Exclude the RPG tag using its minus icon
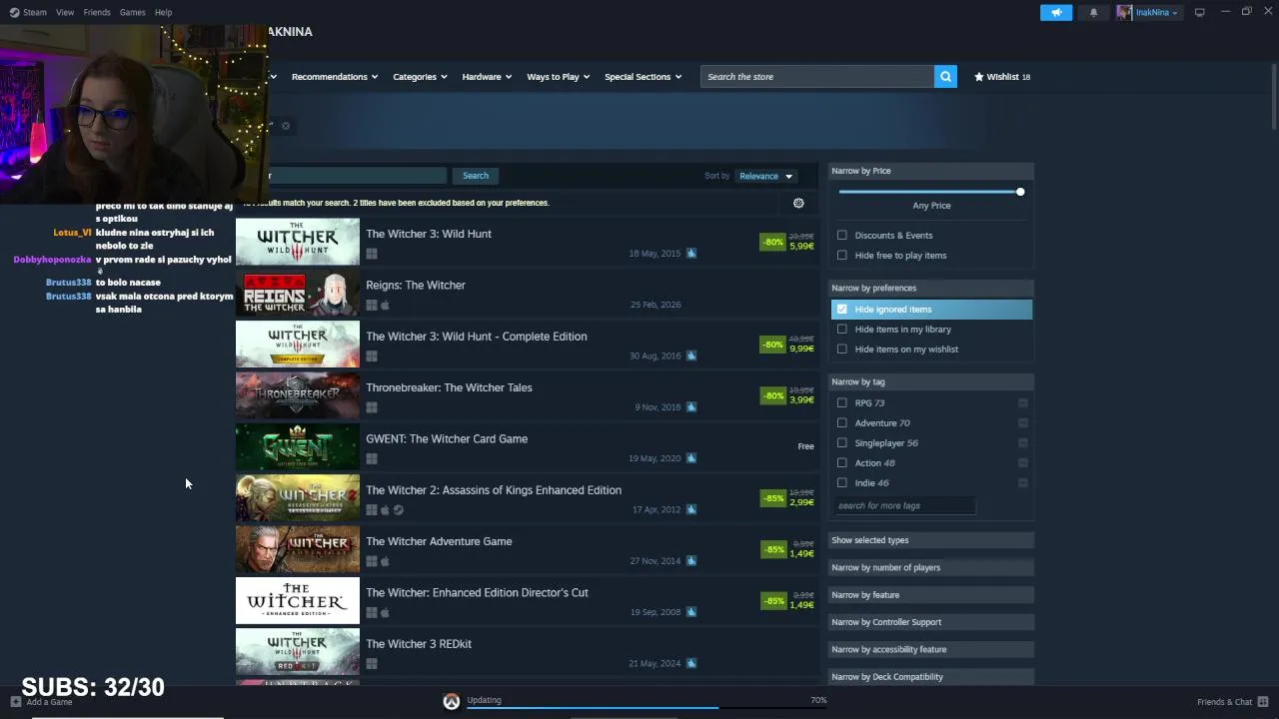The height and width of the screenshot is (719, 1279). tap(1023, 402)
